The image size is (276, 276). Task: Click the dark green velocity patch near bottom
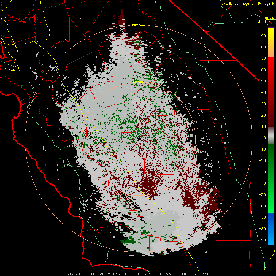pyautogui.click(x=129, y=240)
